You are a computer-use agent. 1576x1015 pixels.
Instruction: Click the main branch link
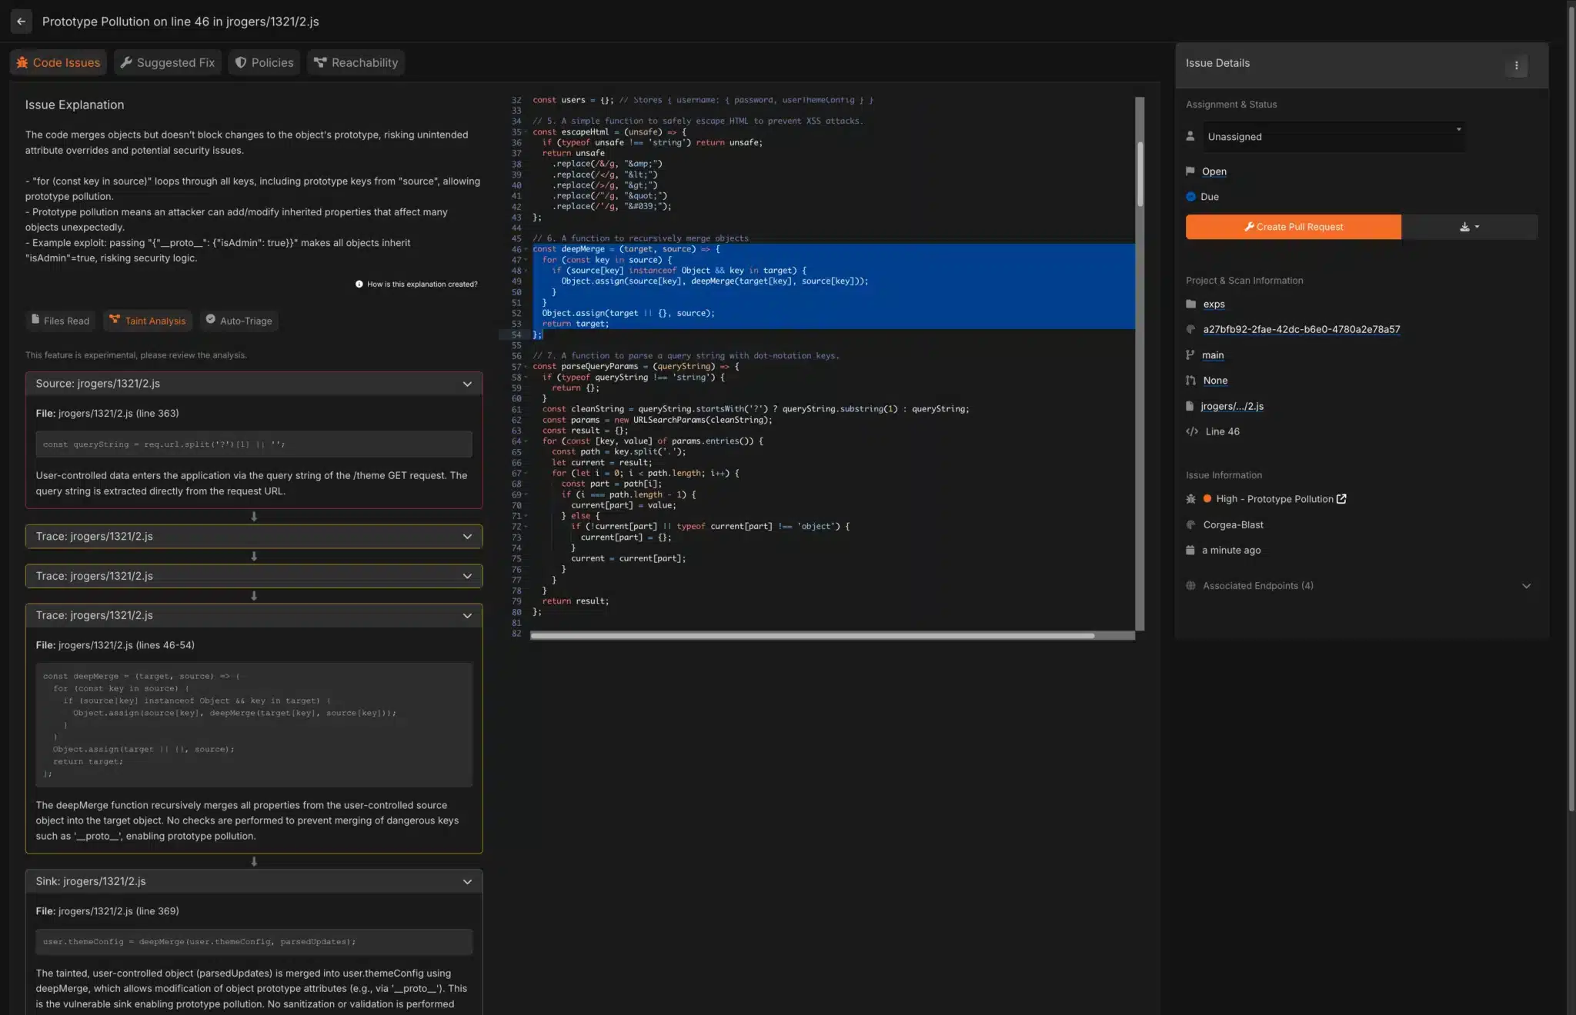(1212, 355)
